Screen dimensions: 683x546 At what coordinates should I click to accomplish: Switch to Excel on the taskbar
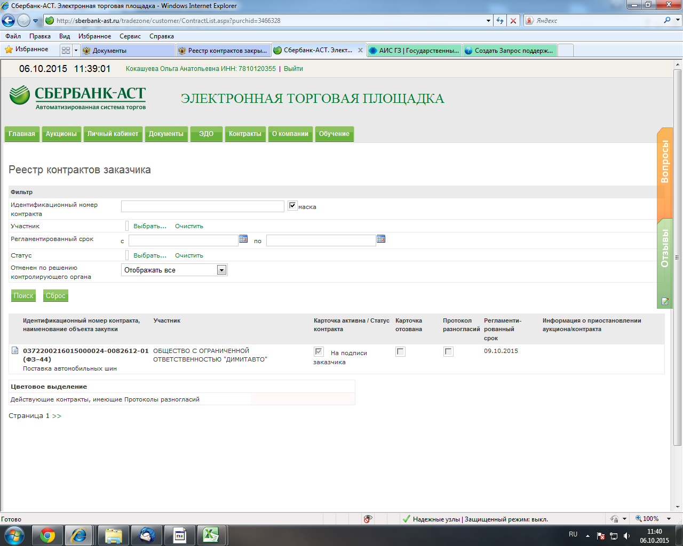click(212, 535)
